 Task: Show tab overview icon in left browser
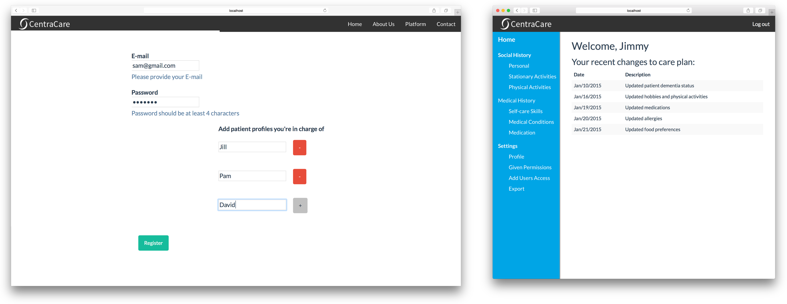point(446,10)
